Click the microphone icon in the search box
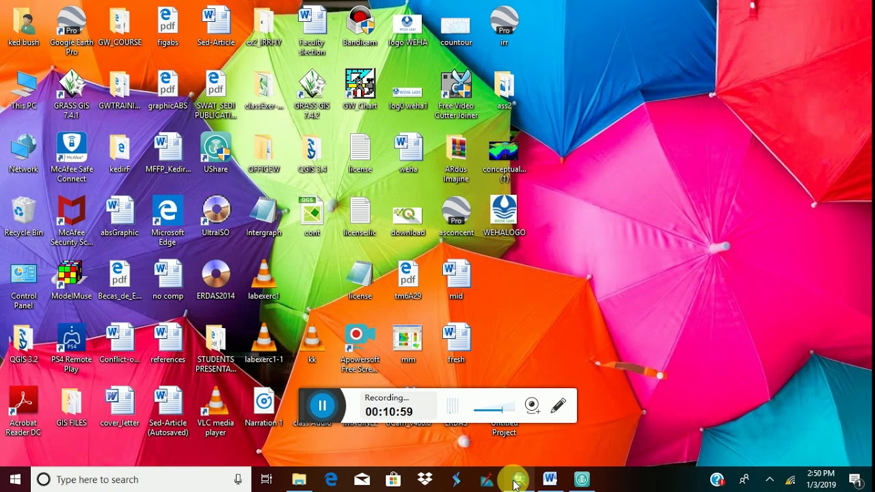This screenshot has height=492, width=875. click(x=238, y=479)
